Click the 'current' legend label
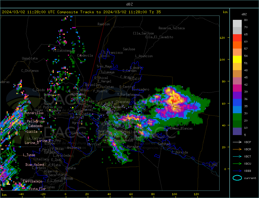 tap(250, 178)
